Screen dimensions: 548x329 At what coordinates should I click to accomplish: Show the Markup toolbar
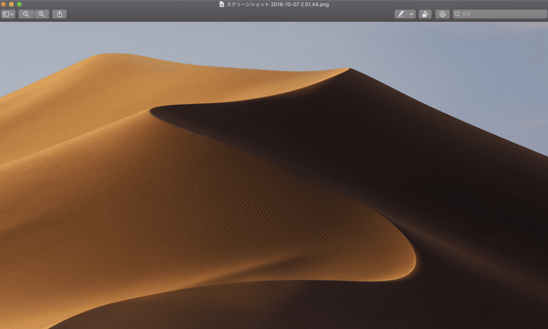(442, 14)
